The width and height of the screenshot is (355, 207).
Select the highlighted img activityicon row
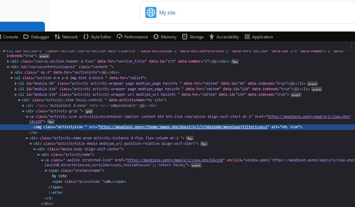(177, 127)
